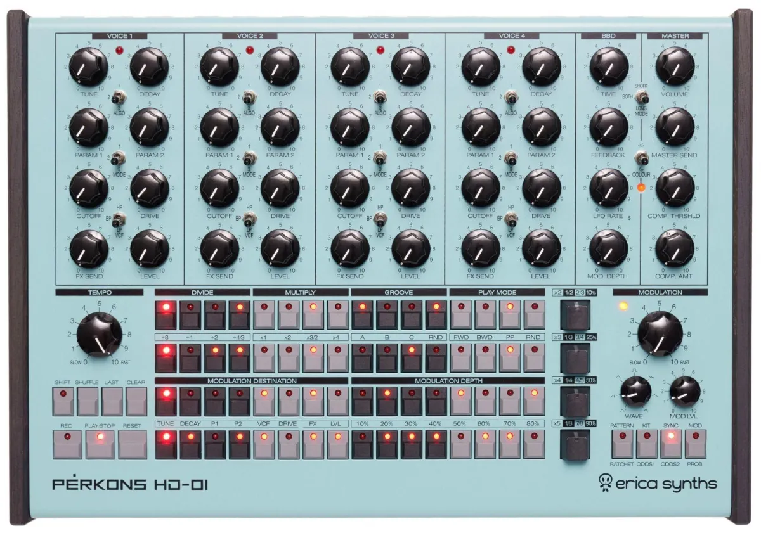Tap the SHUFFLE button

pyautogui.click(x=88, y=401)
